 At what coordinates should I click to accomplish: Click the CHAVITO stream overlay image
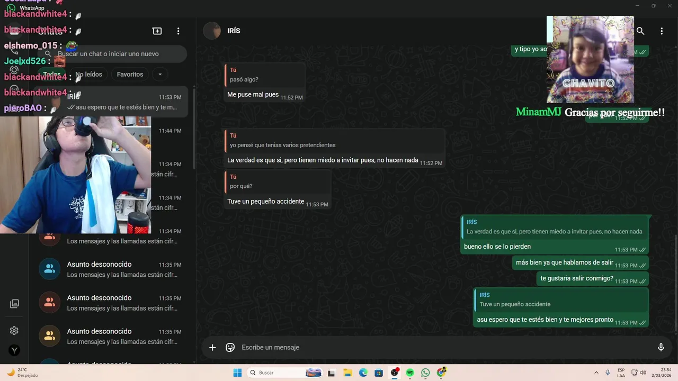click(590, 59)
